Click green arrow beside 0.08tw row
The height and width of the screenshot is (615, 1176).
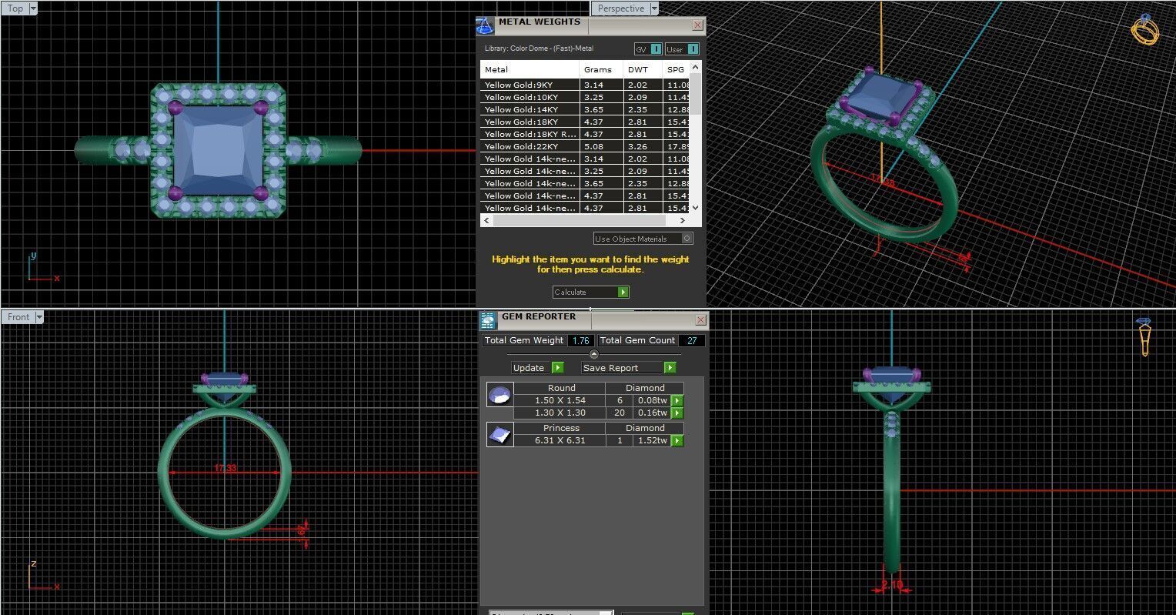pos(677,401)
